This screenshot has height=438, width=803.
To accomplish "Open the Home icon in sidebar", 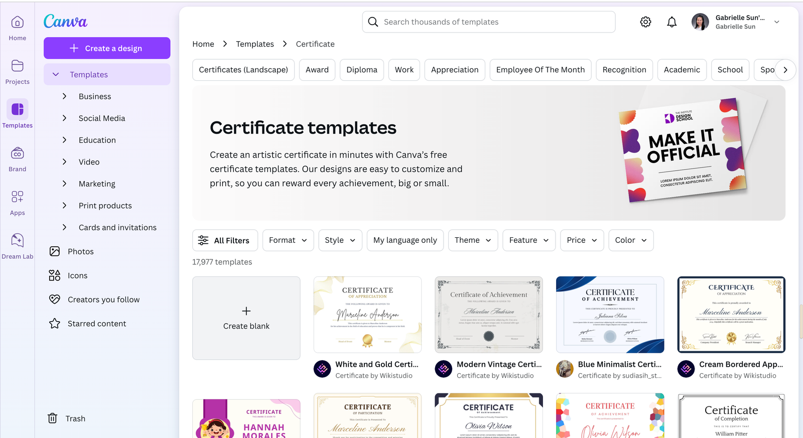I will (x=17, y=28).
